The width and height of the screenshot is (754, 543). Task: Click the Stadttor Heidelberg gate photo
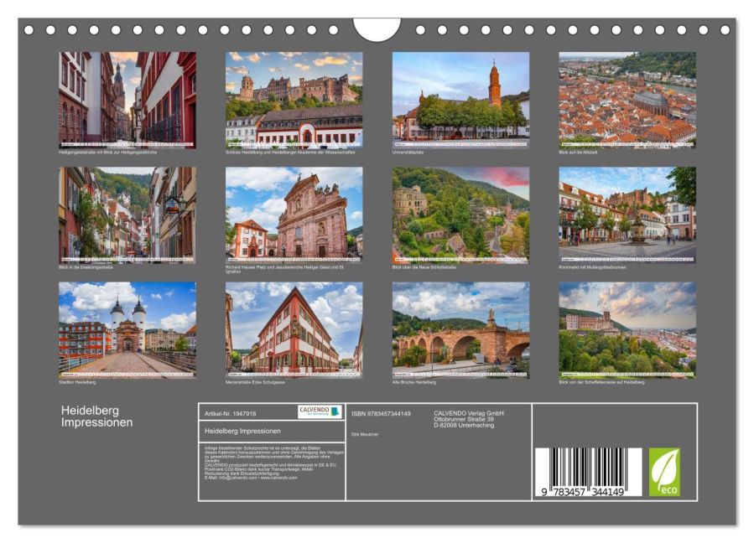point(127,329)
